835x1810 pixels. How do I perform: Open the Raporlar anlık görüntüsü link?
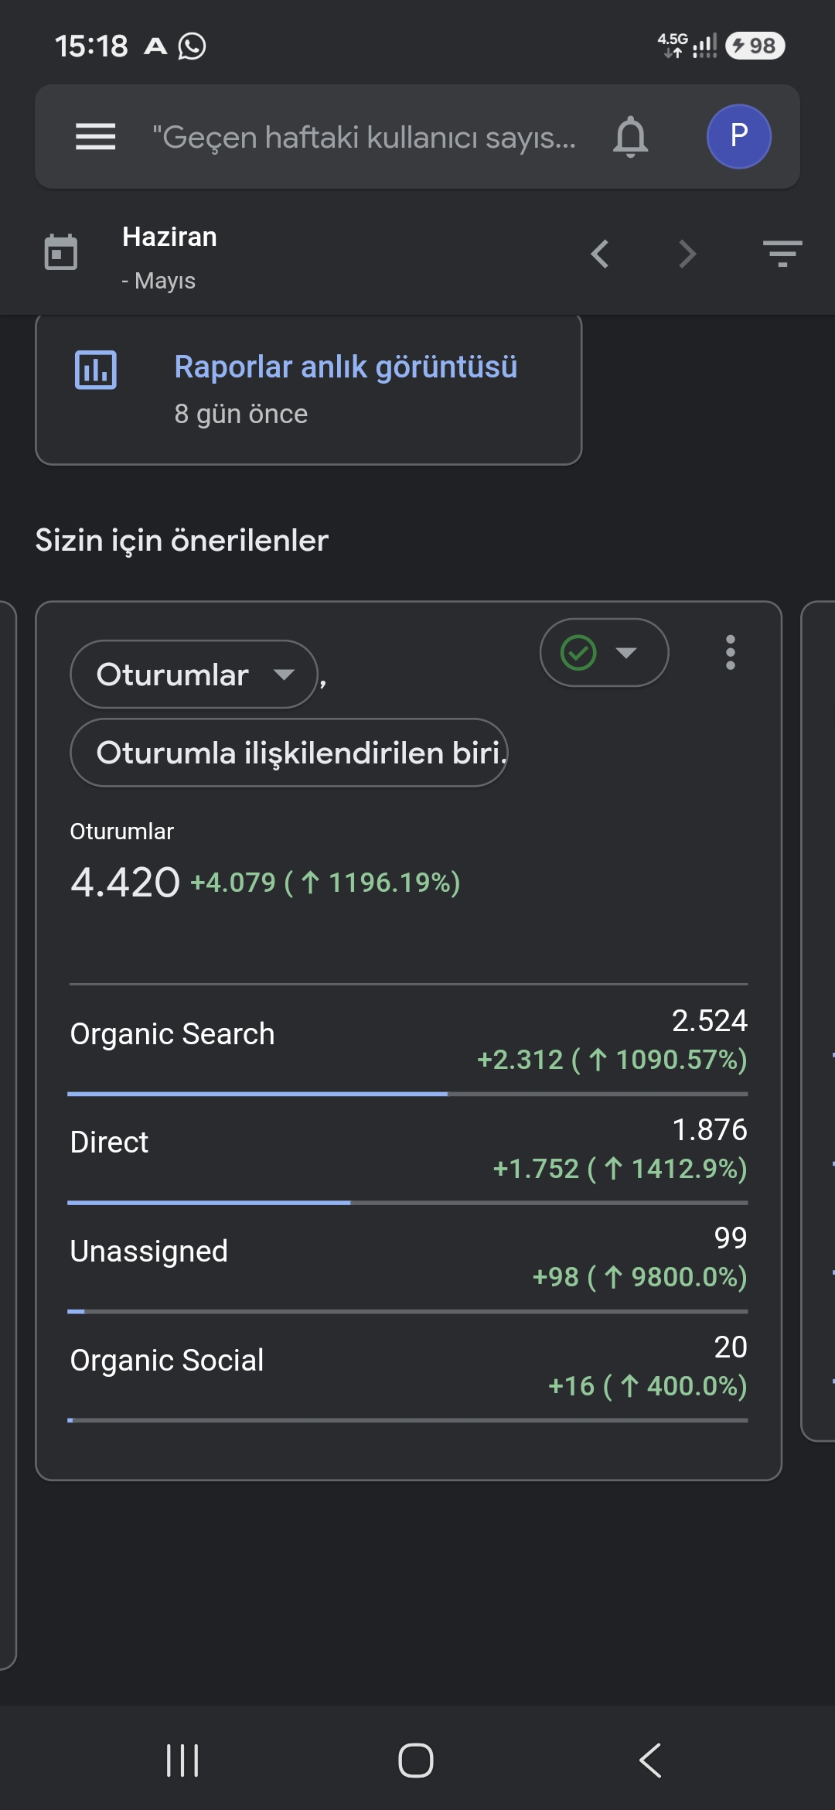click(x=346, y=367)
